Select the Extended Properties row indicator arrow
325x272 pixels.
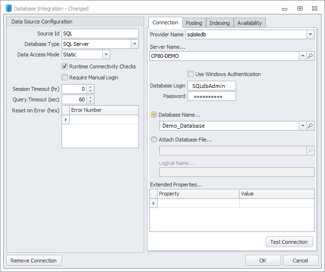[x=153, y=203]
